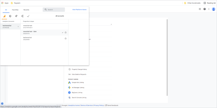Select the 'revechat test' UA property

click(x=45, y=26)
